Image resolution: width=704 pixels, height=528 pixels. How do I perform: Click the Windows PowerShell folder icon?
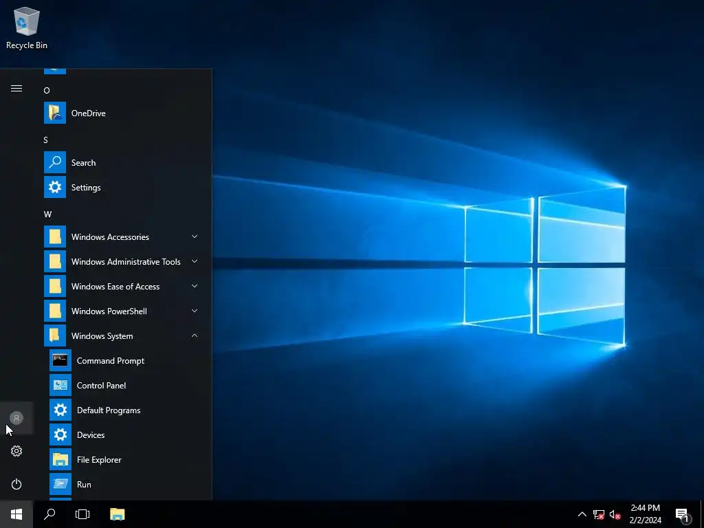point(55,311)
